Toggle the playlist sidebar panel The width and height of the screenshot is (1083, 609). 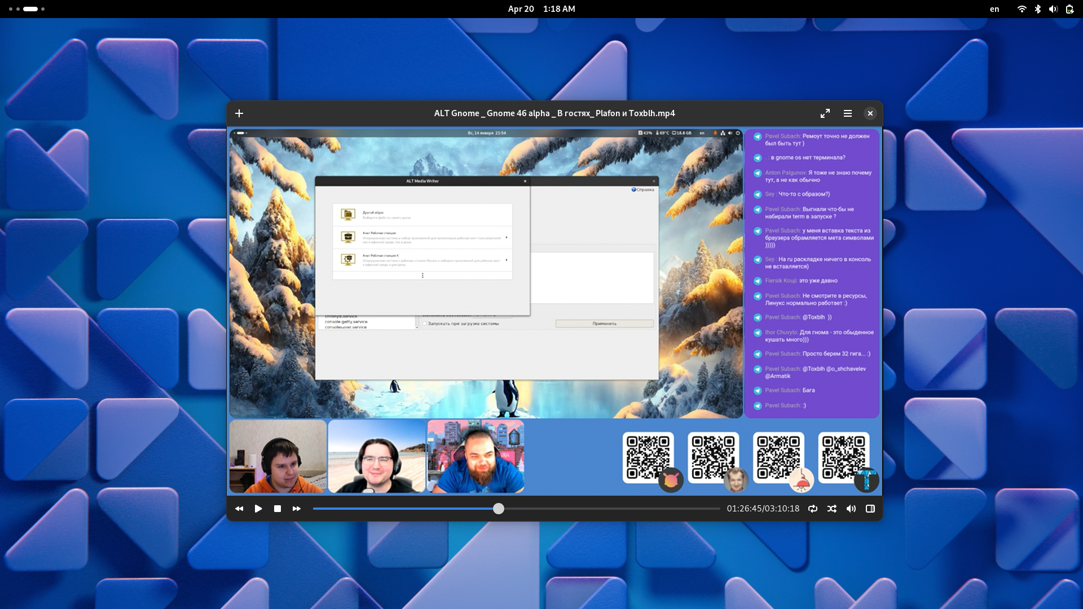click(x=870, y=509)
